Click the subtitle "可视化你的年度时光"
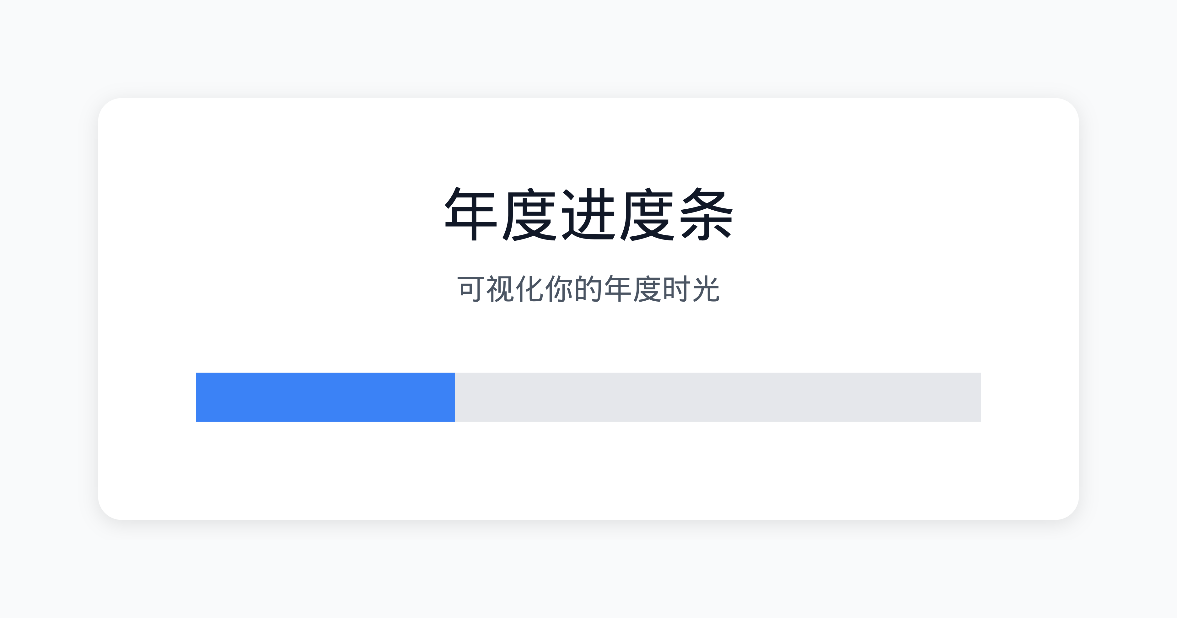The height and width of the screenshot is (618, 1177). click(588, 289)
